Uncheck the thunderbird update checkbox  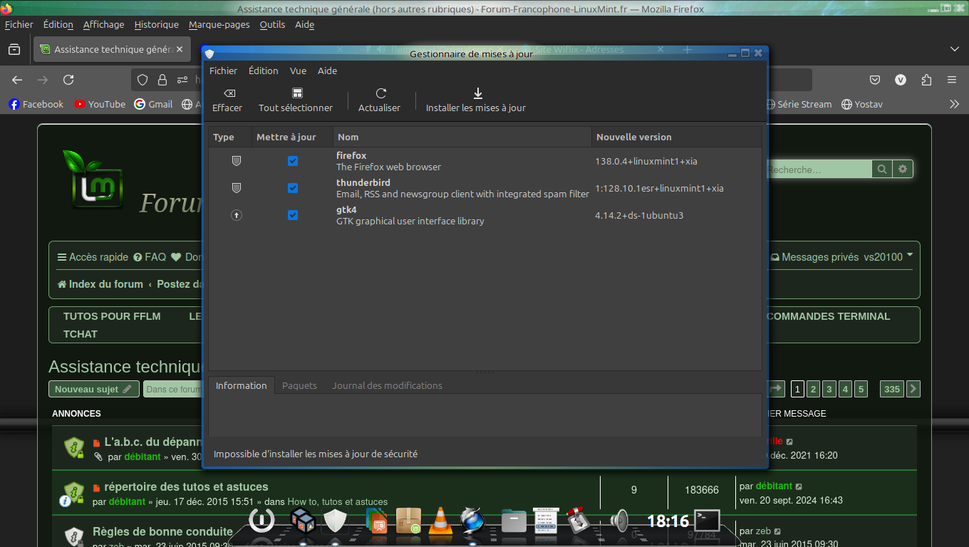point(293,189)
